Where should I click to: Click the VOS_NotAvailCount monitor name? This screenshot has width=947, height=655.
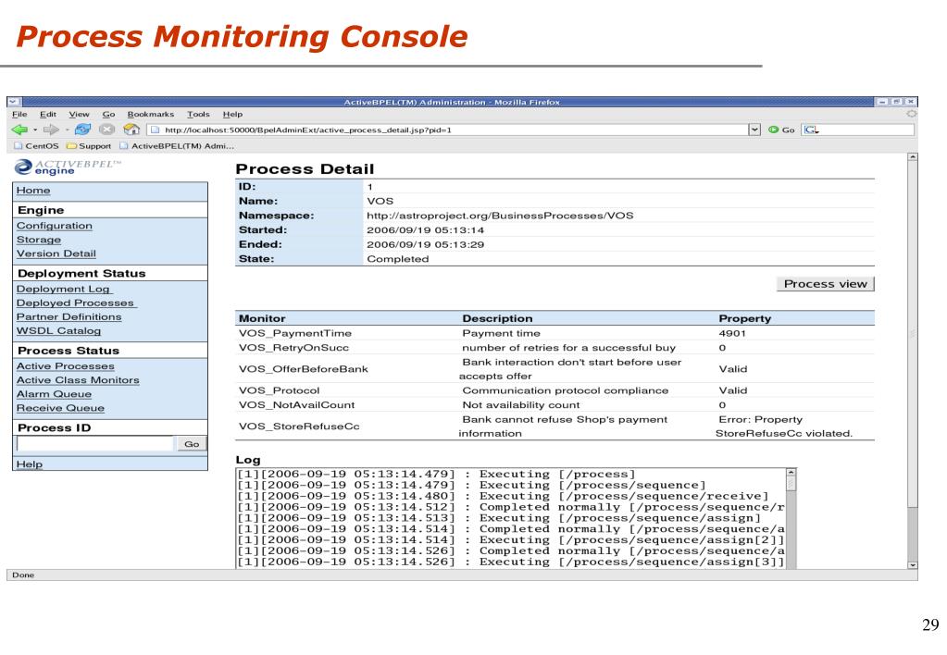296,405
